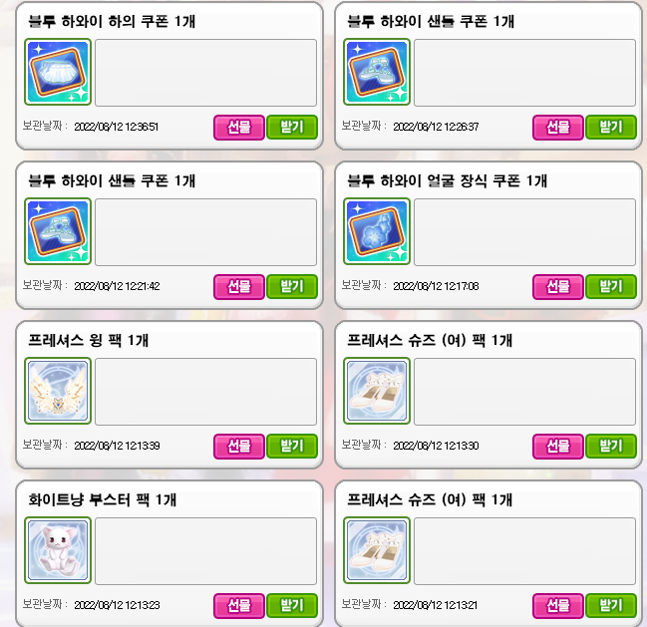Click Precious Shoes icon stored at 12:13:21

coord(377,550)
